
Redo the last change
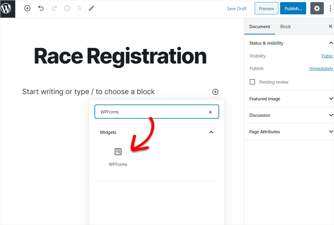pos(54,8)
